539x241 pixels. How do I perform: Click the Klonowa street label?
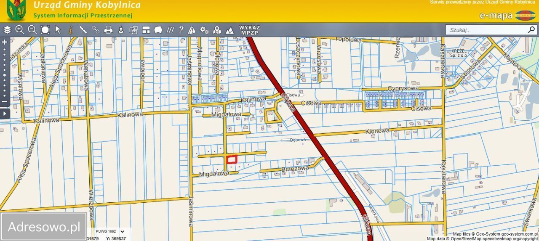pyautogui.click(x=377, y=131)
